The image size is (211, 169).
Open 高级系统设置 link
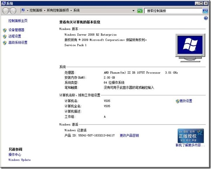(x=18, y=43)
